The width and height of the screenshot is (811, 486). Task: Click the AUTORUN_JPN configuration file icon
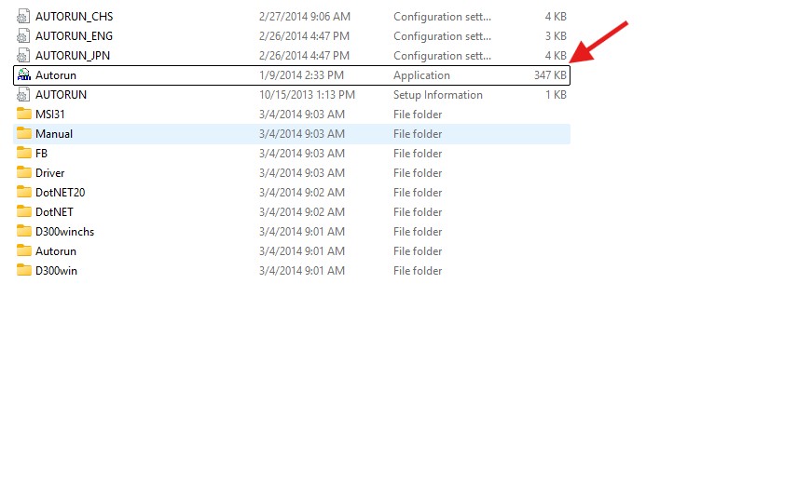[23, 56]
